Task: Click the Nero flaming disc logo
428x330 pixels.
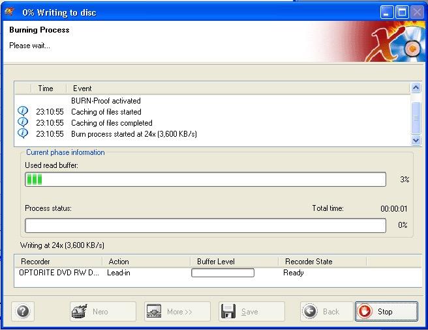Action: point(396,43)
